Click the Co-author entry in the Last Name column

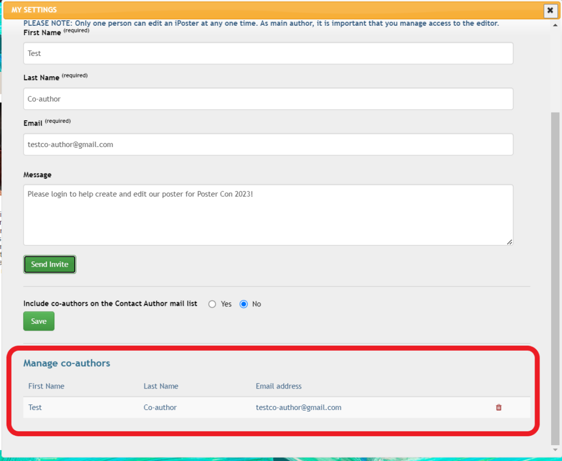click(160, 407)
